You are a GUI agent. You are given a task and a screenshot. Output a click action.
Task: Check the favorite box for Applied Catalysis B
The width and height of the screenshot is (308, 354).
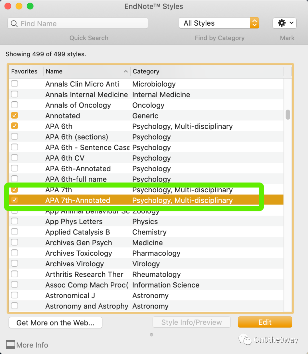(14, 232)
